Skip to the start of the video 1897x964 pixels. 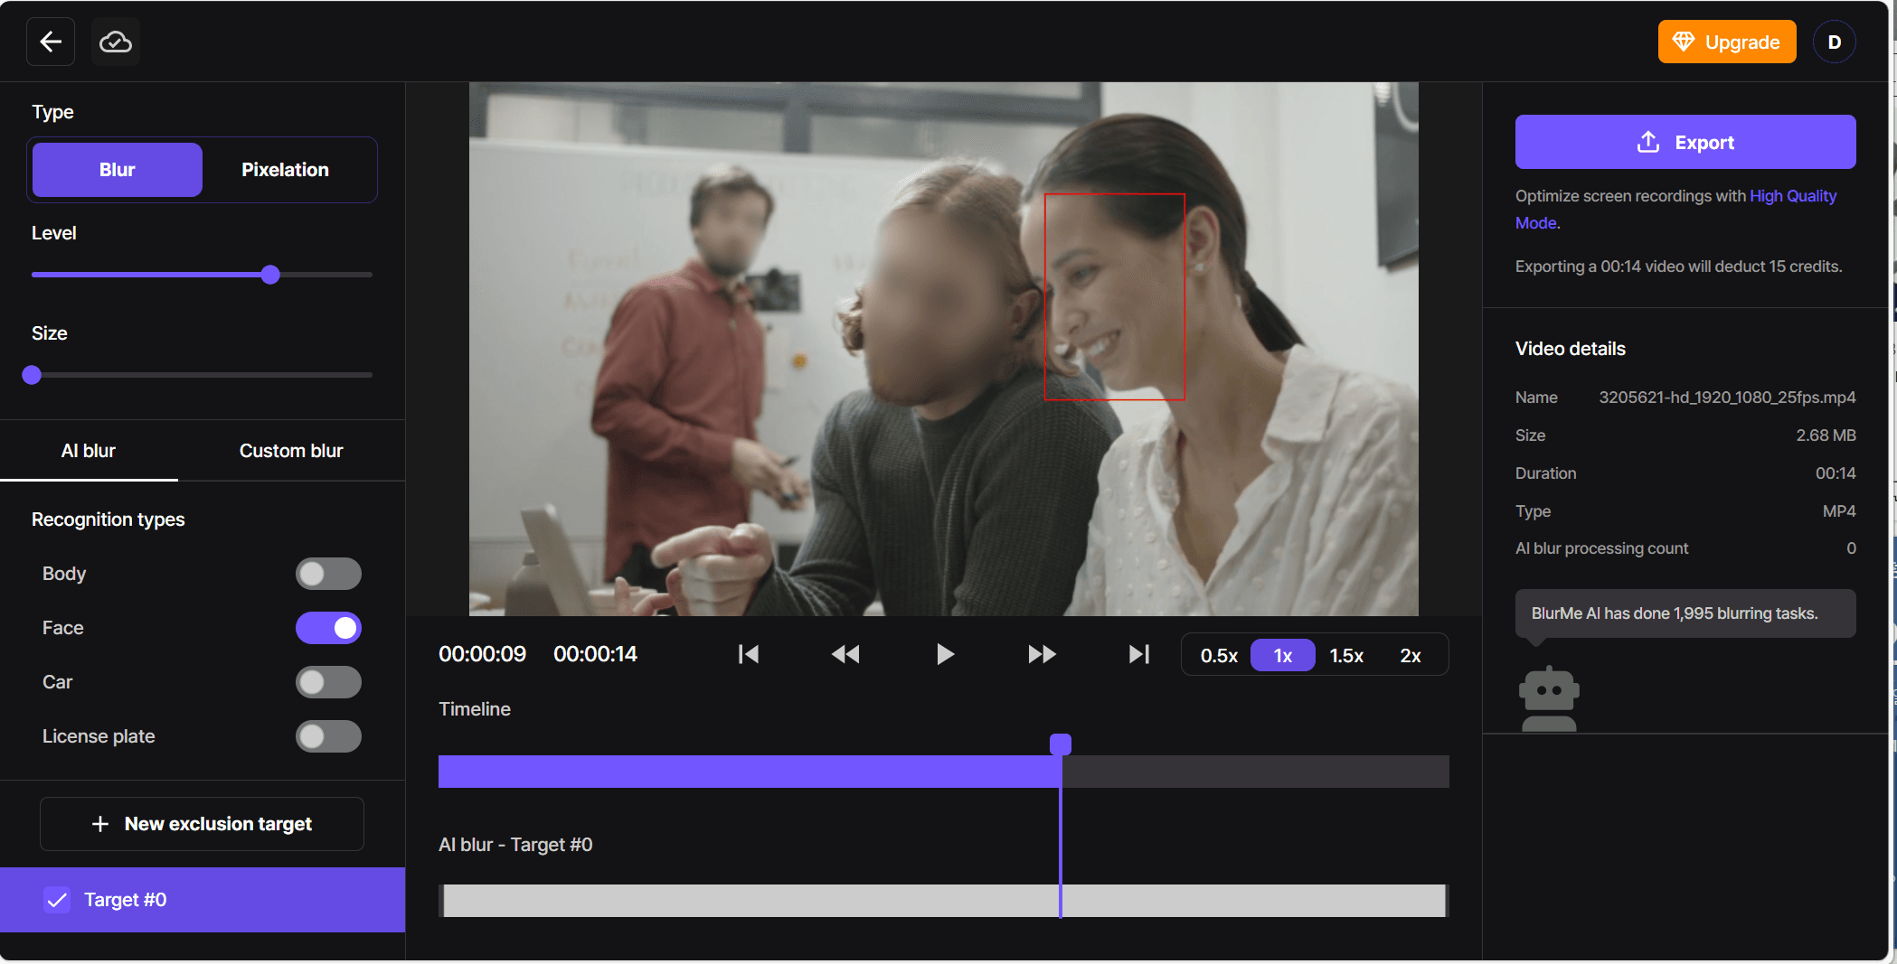(749, 654)
